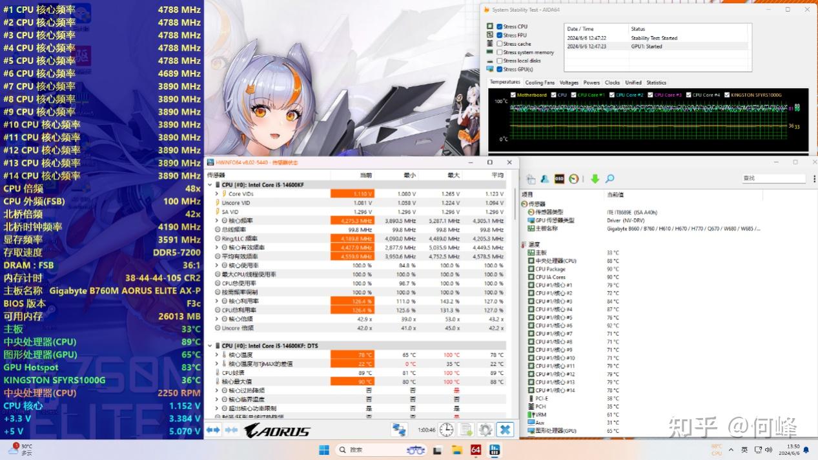Click the HWiNFO clock reset timer icon

pos(446,430)
